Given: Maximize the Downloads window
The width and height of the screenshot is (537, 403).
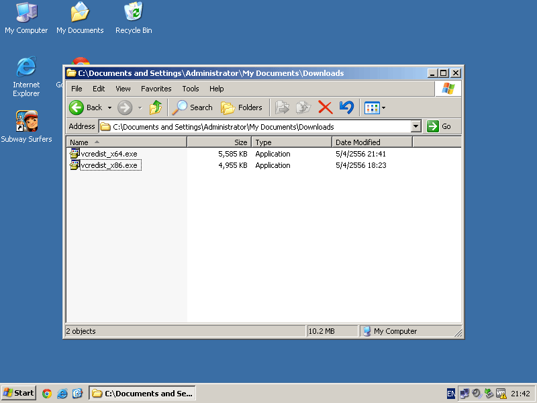Looking at the screenshot, I should click(x=444, y=73).
